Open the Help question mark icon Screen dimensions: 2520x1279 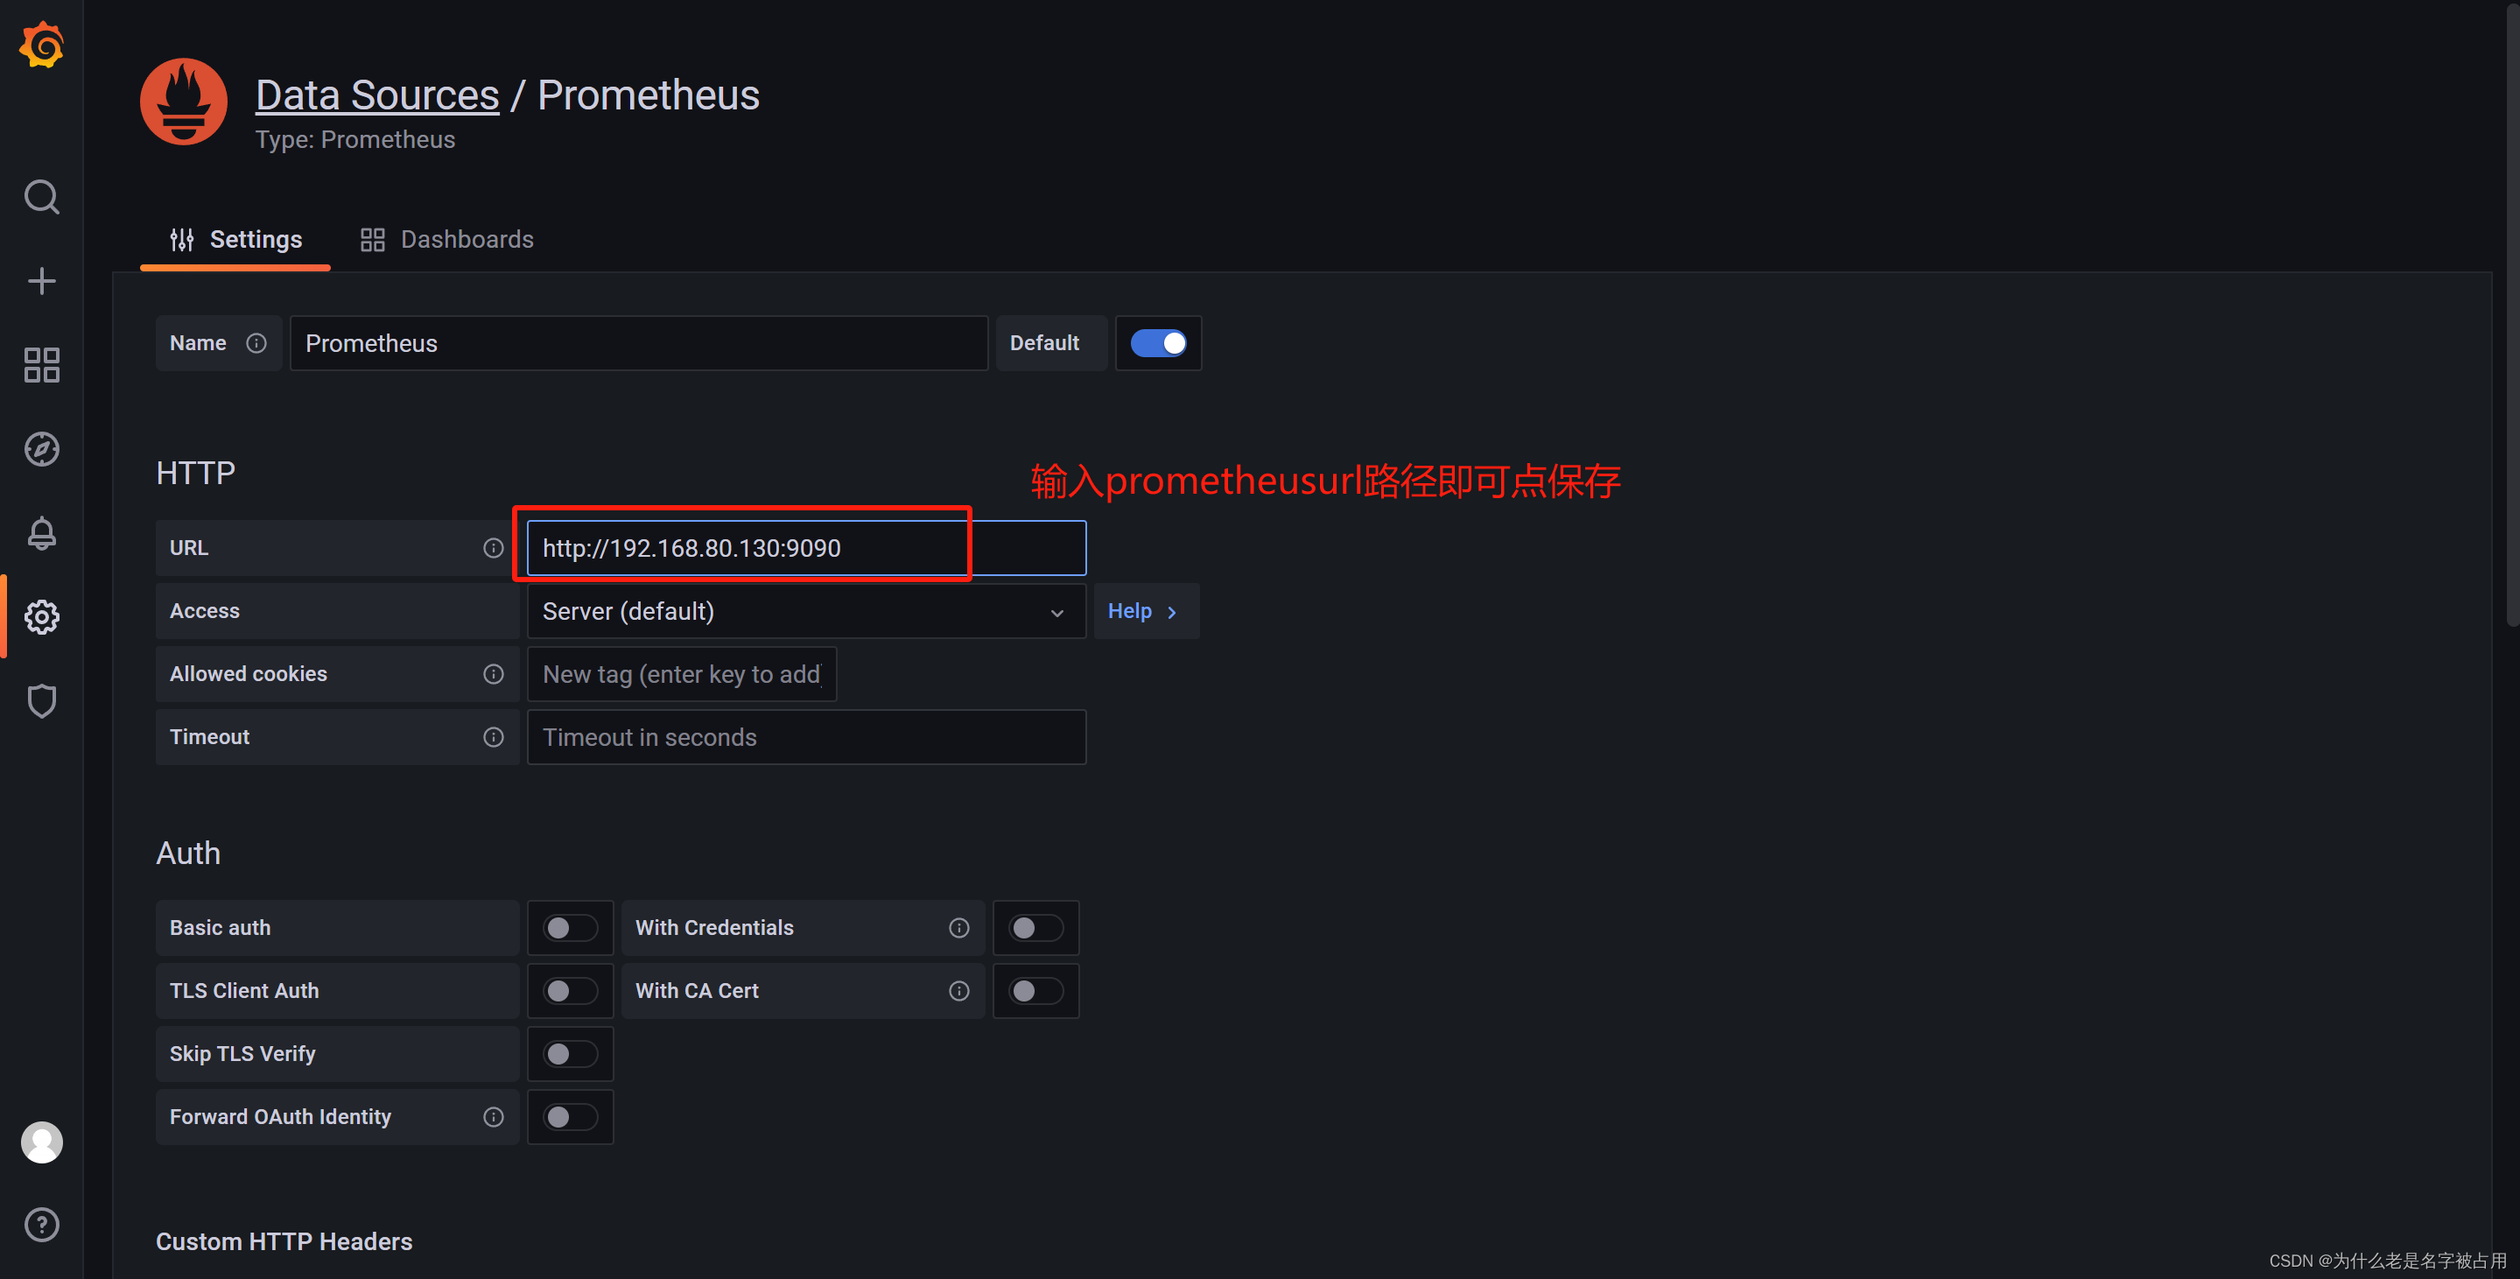pyautogui.click(x=41, y=1224)
